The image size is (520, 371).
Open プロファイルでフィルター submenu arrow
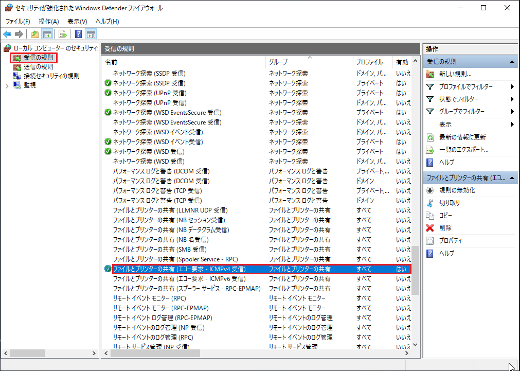[x=512, y=86]
